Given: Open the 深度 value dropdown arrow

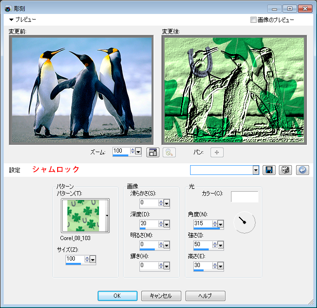Looking at the screenshot, I should [166, 223].
